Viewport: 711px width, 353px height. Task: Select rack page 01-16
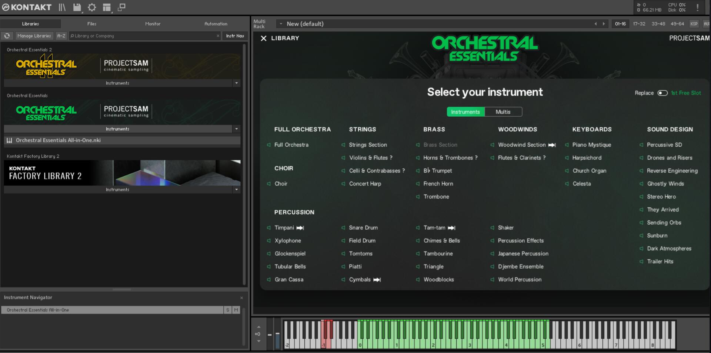(x=620, y=24)
